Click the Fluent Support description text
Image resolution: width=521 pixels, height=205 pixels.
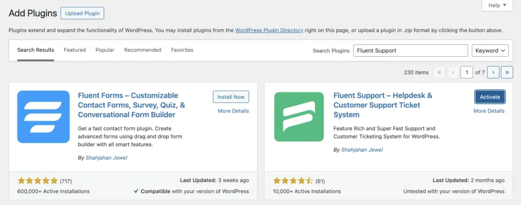tap(387, 132)
